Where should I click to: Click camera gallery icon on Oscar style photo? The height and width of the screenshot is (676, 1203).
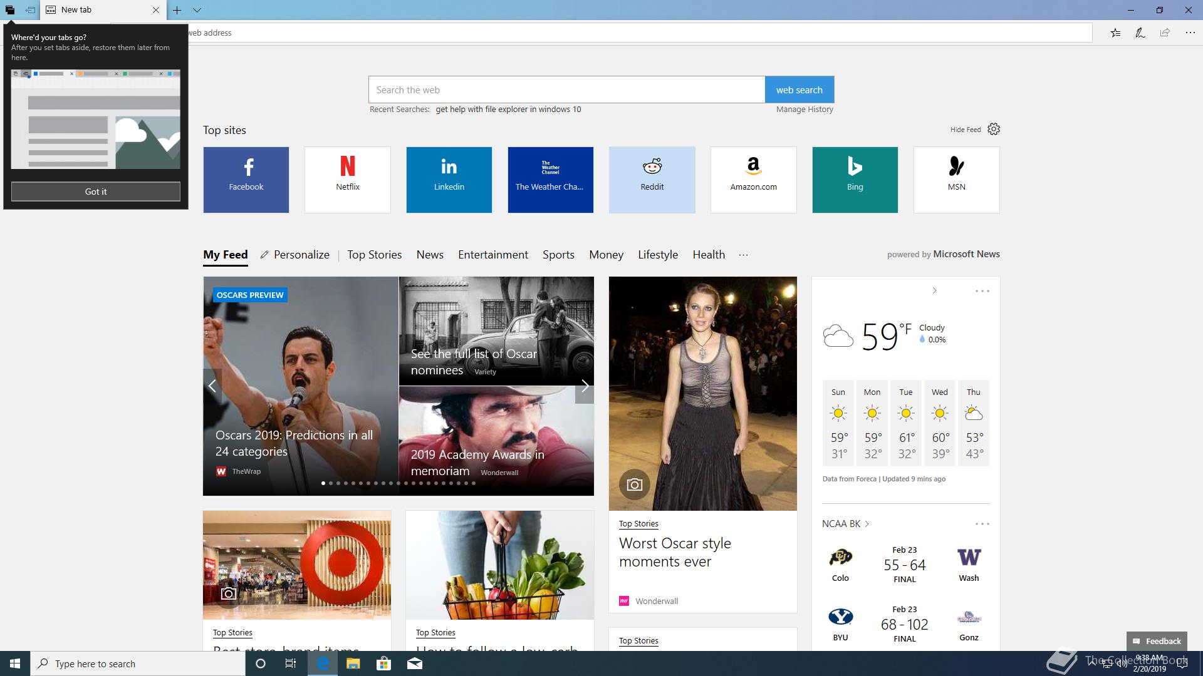[634, 484]
